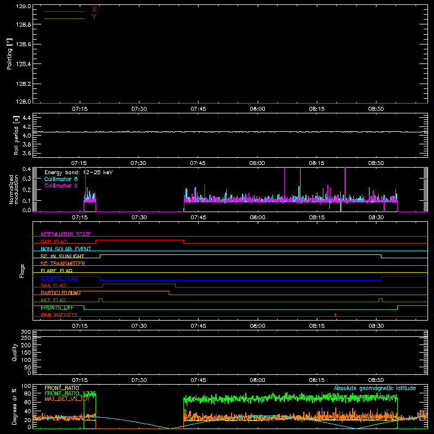Click the Quality axis title
Viewport: 434px width, 434px height.
click(x=15, y=352)
